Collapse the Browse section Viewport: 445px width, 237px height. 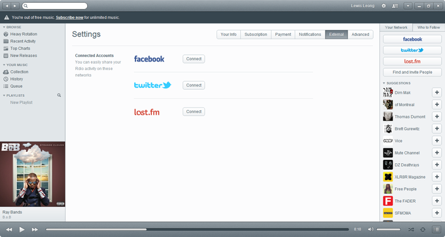[5, 27]
